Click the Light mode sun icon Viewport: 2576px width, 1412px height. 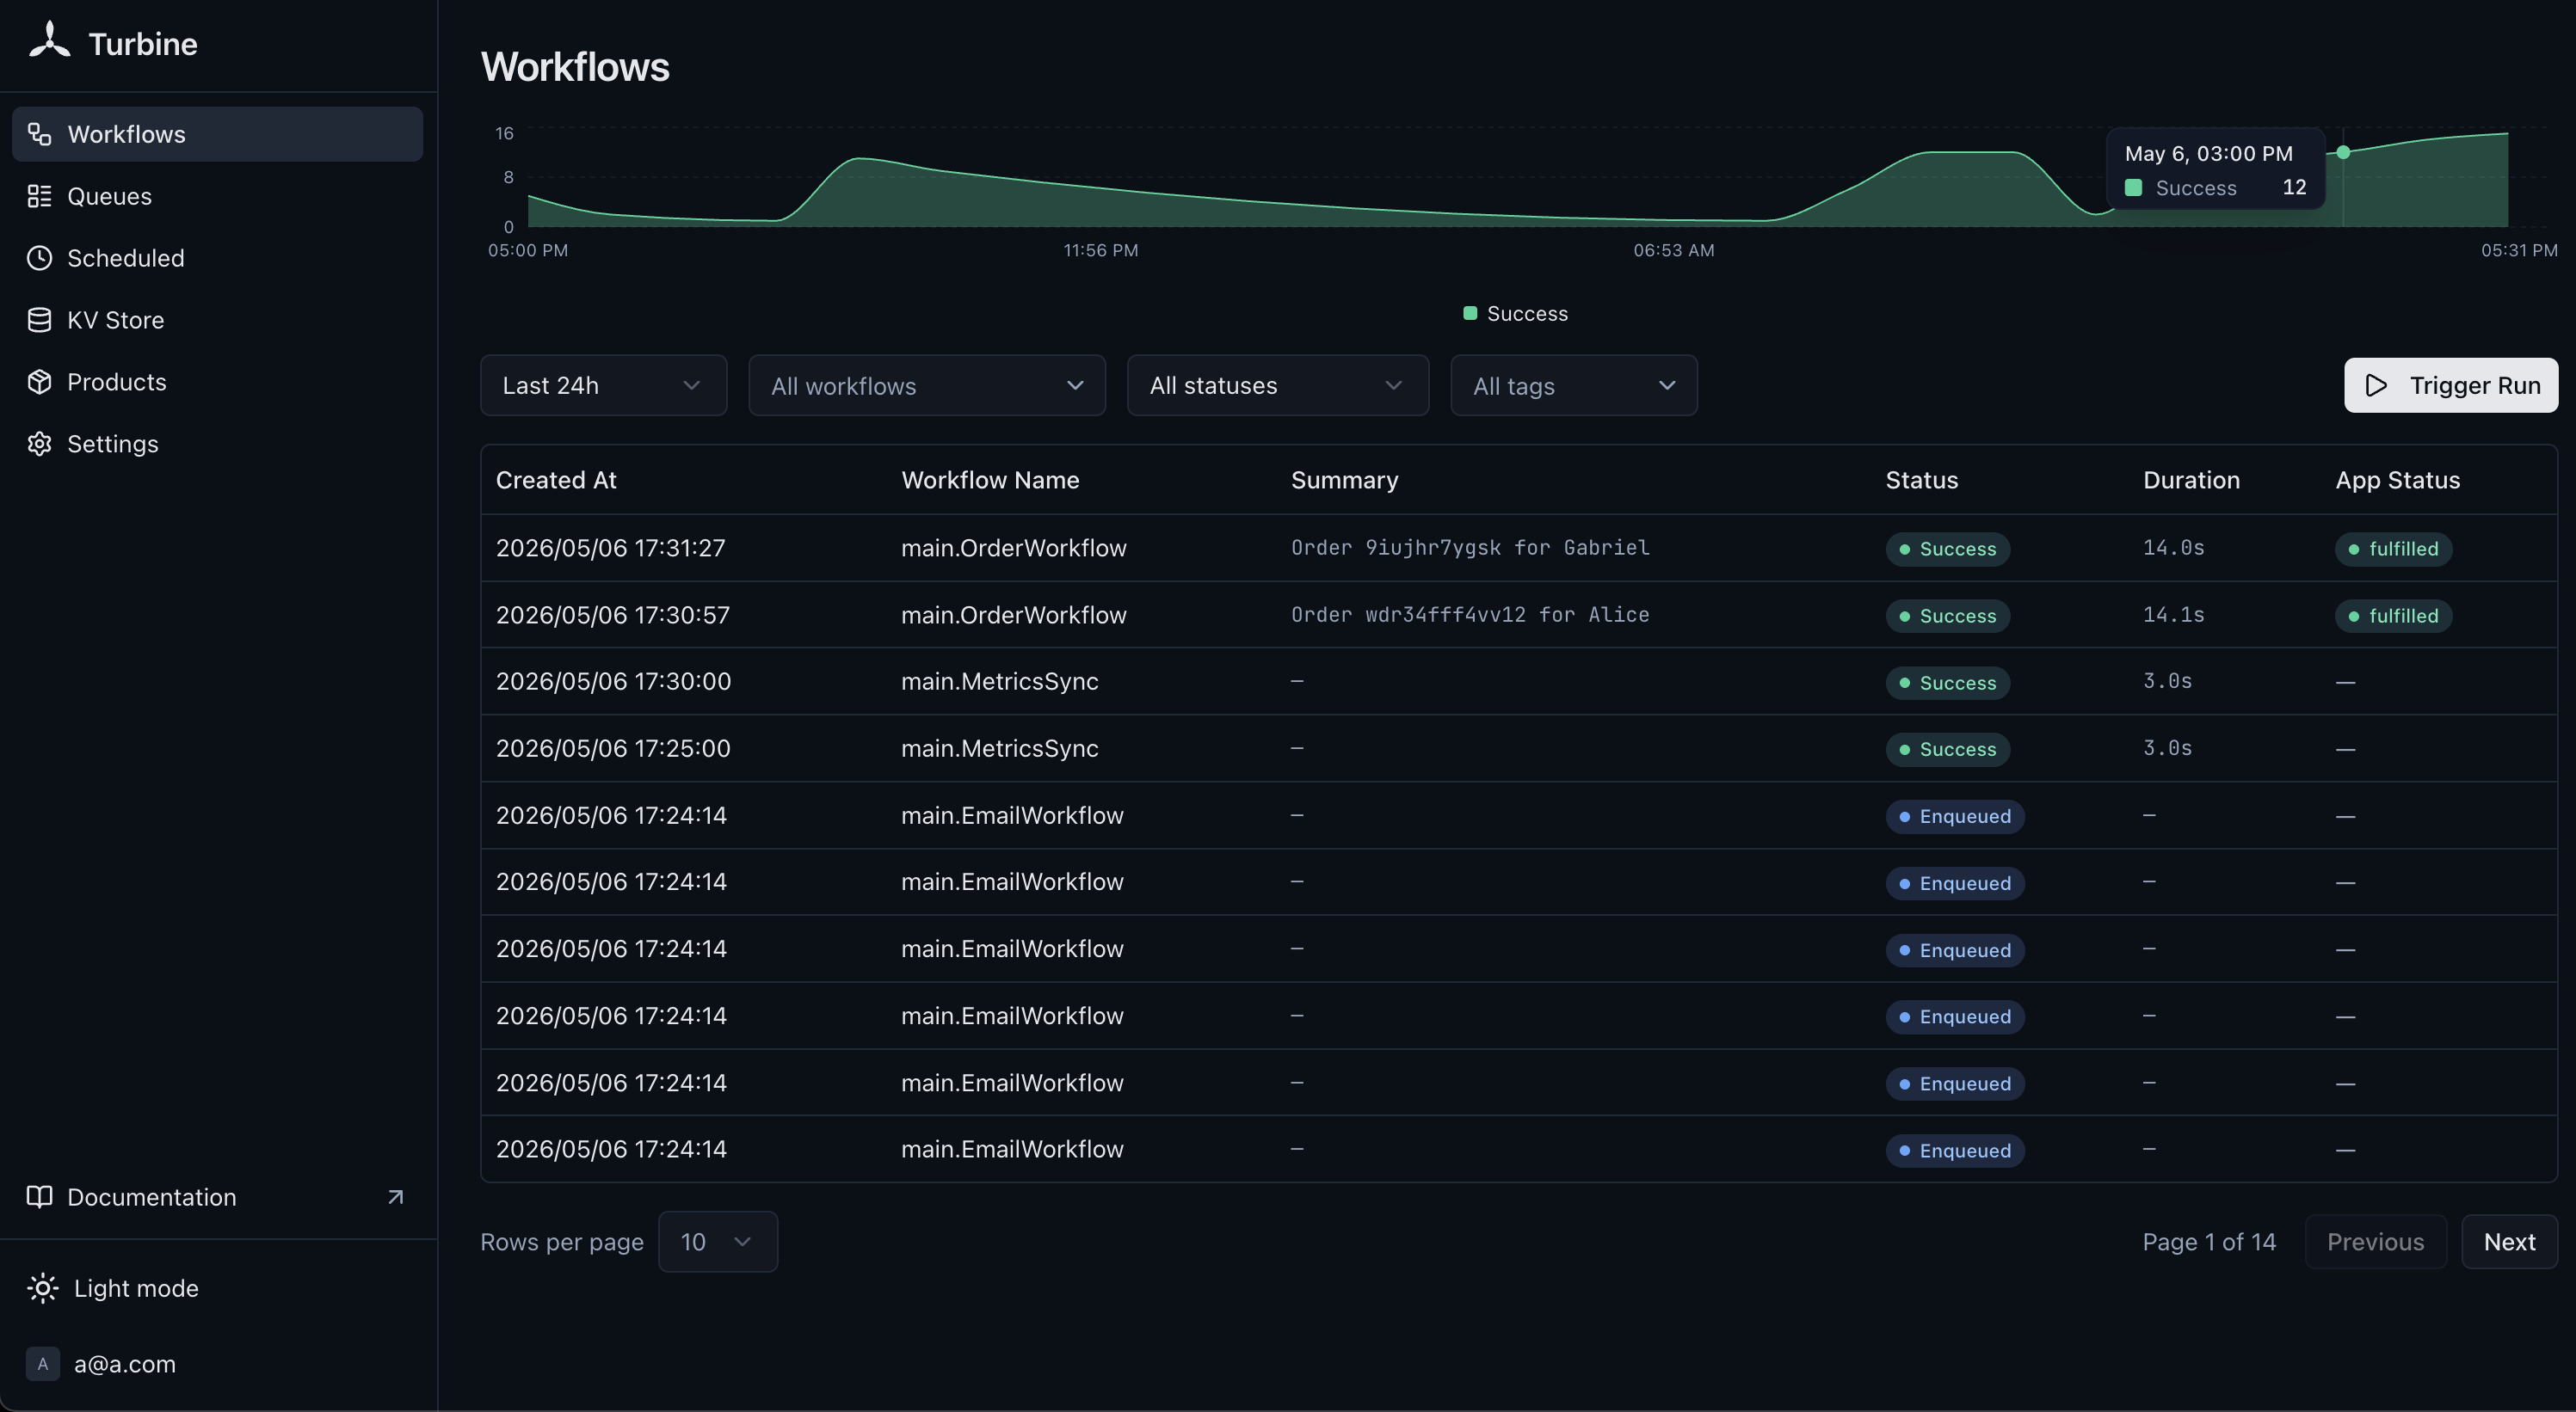[x=43, y=1288]
